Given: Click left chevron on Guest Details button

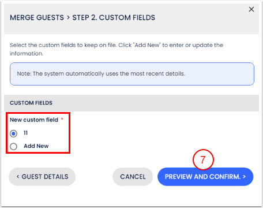Looking at the screenshot, I should 18,177.
